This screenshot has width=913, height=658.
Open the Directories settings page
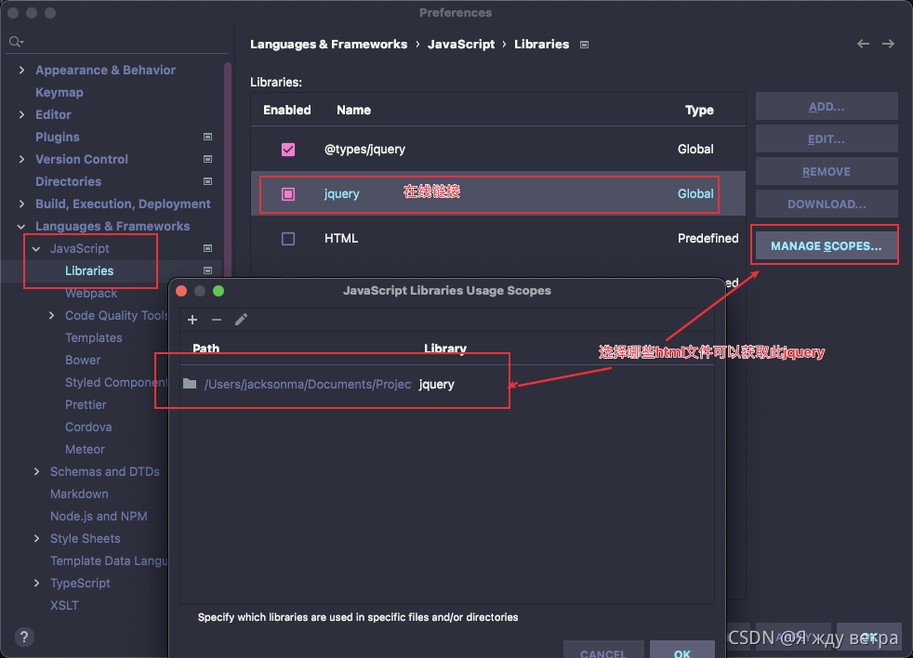[68, 181]
